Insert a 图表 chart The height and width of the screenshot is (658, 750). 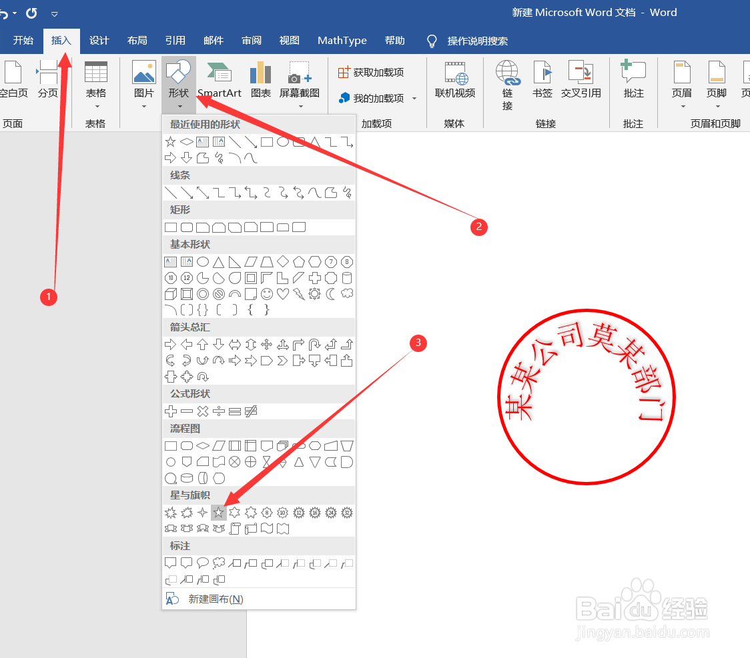point(261,79)
